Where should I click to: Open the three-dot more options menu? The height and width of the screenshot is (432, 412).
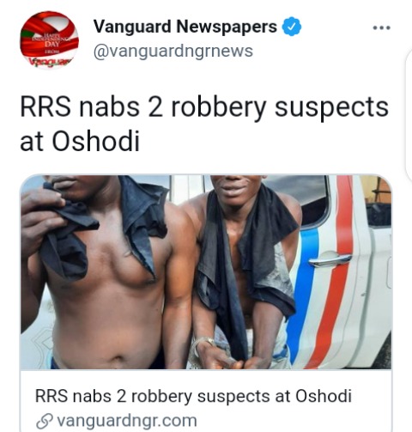click(x=382, y=28)
